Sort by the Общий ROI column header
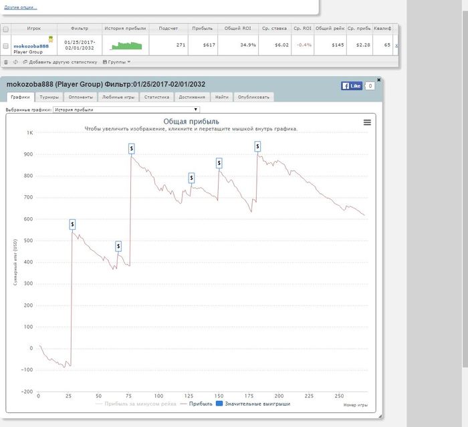468x427 pixels. (238, 29)
